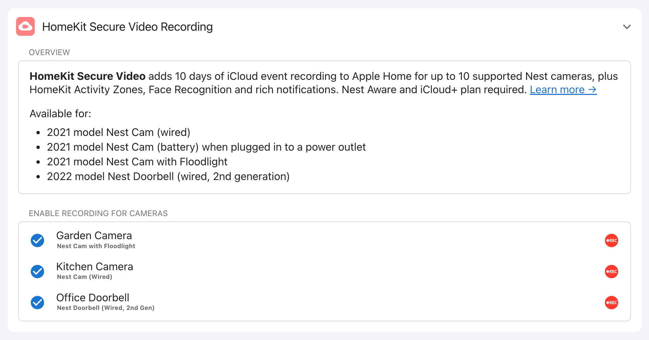Click the HomeKit Secure Video Recording title
The height and width of the screenshot is (340, 649).
[127, 27]
